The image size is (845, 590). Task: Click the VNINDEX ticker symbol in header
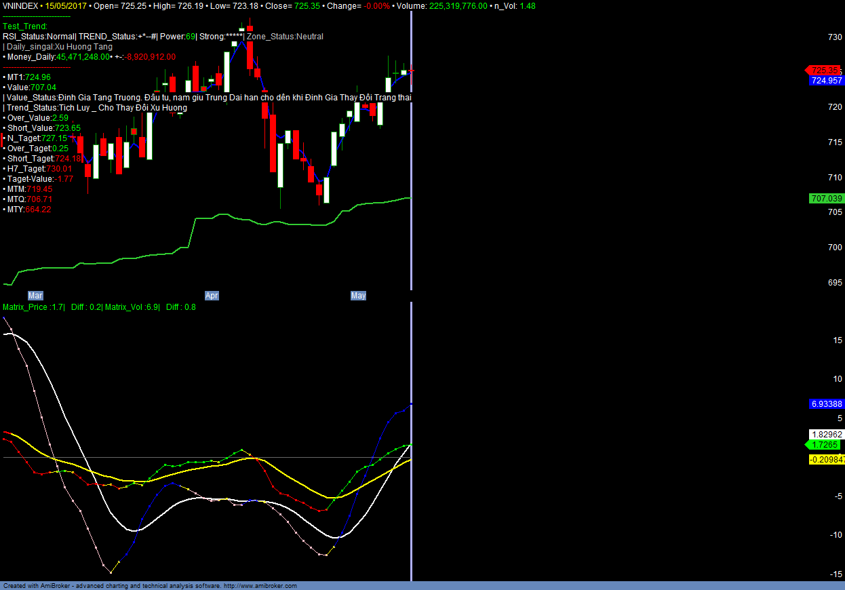coord(20,5)
